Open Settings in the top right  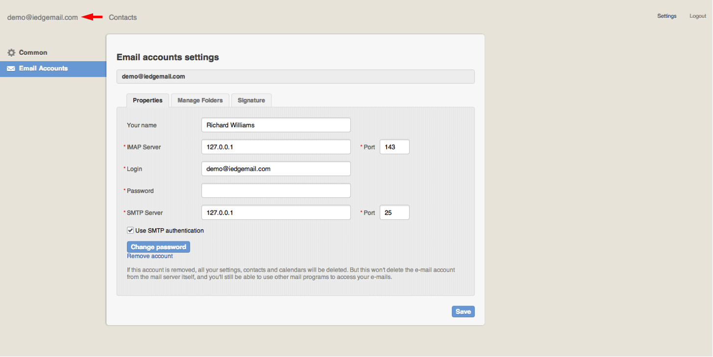tap(666, 16)
